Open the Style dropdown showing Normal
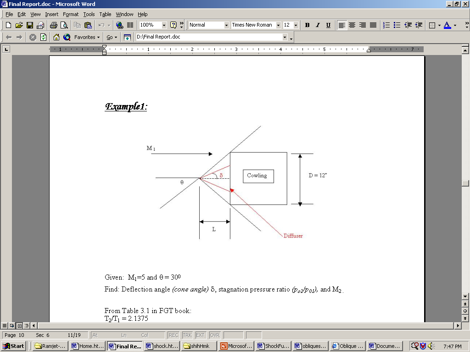The image size is (470, 352). [226, 25]
